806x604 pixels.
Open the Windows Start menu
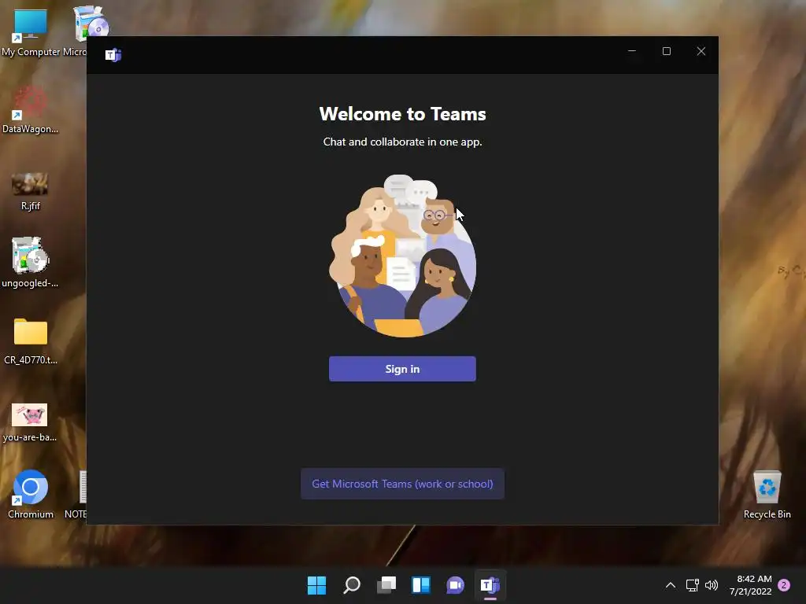(316, 585)
